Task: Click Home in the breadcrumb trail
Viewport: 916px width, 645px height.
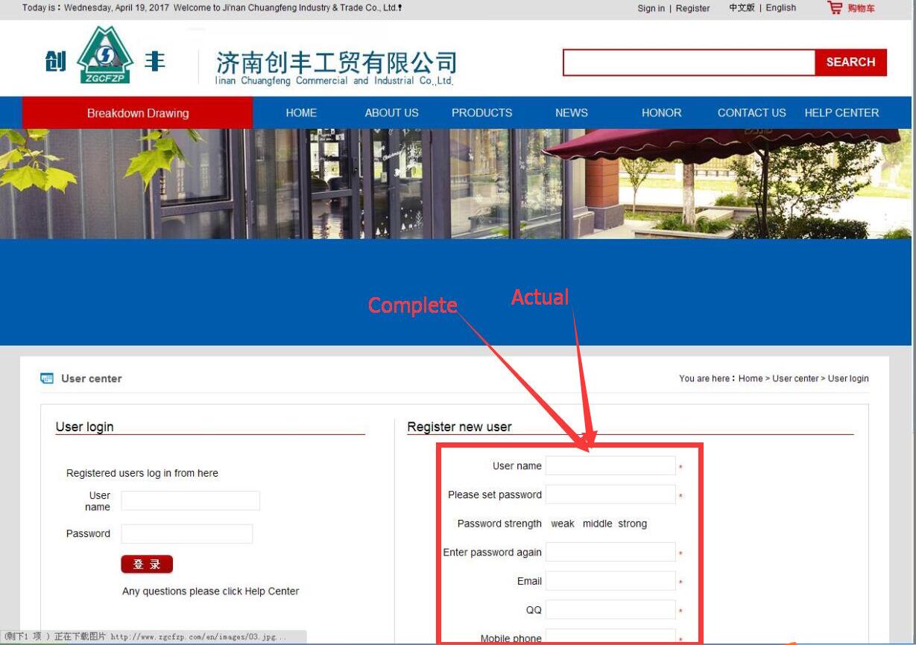Action: click(x=751, y=378)
